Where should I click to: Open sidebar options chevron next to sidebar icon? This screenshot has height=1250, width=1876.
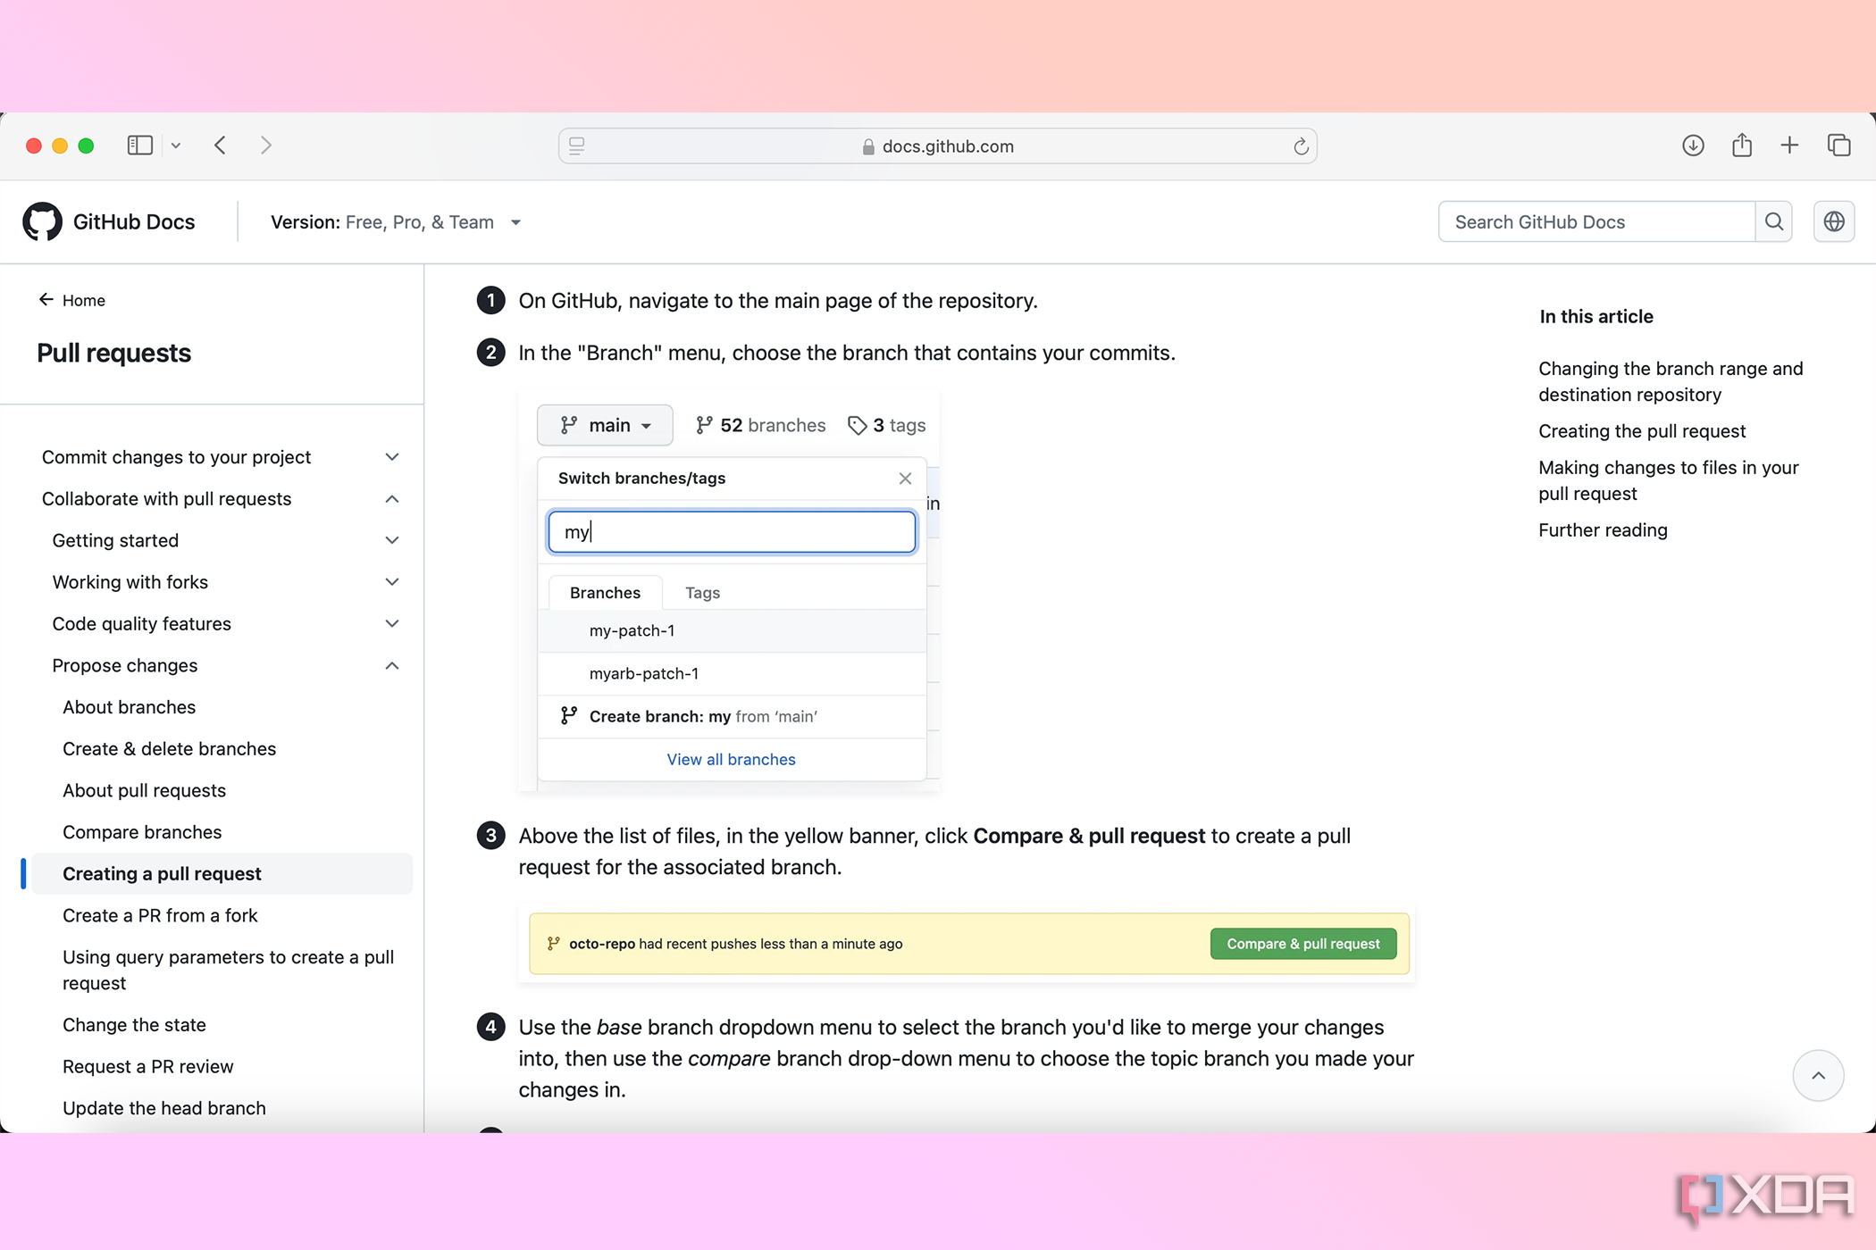176,146
